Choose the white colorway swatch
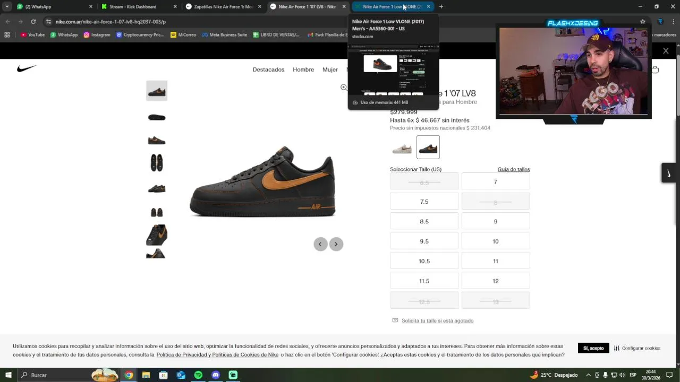 tap(402, 147)
